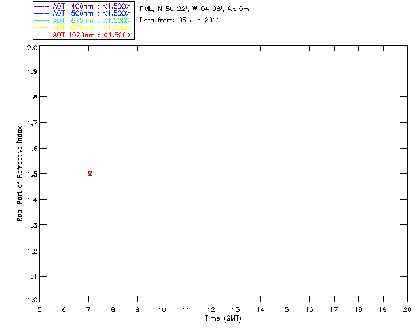Select the AOT 500nm legend entry

(82, 13)
